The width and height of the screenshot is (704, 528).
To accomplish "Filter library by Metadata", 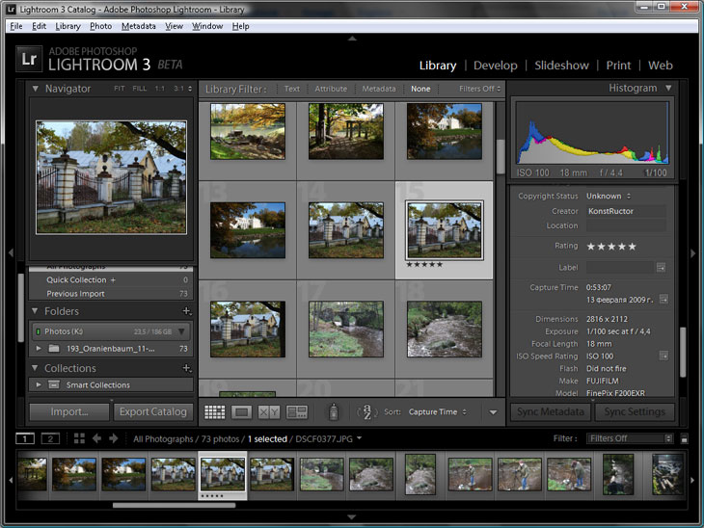I will pos(379,89).
